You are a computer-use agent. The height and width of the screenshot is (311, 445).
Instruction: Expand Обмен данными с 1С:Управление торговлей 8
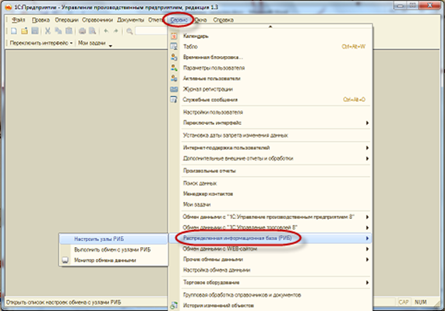click(x=367, y=228)
